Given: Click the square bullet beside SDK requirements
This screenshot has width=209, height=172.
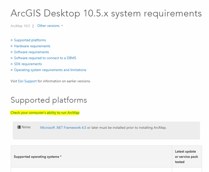Looking at the screenshot, I should (12, 64).
